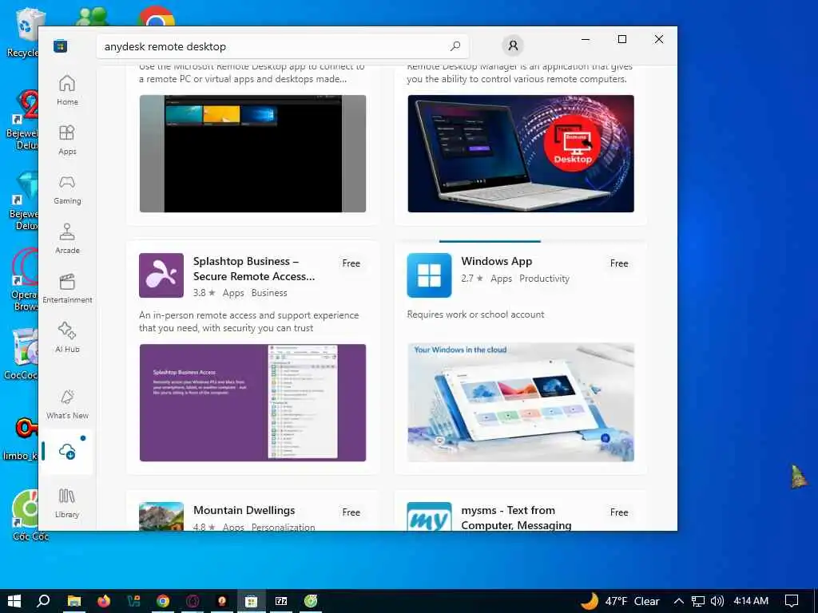Open the Splashtop Business app icon
This screenshot has width=818, height=613.
click(161, 275)
